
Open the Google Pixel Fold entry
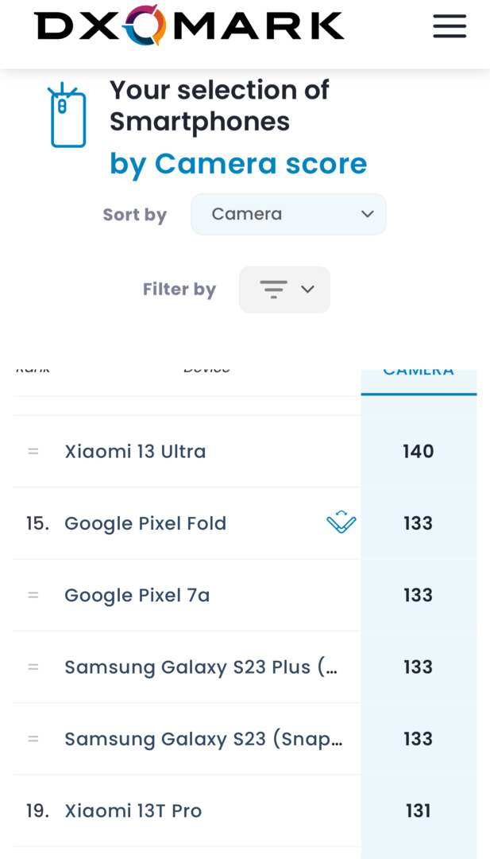[145, 523]
